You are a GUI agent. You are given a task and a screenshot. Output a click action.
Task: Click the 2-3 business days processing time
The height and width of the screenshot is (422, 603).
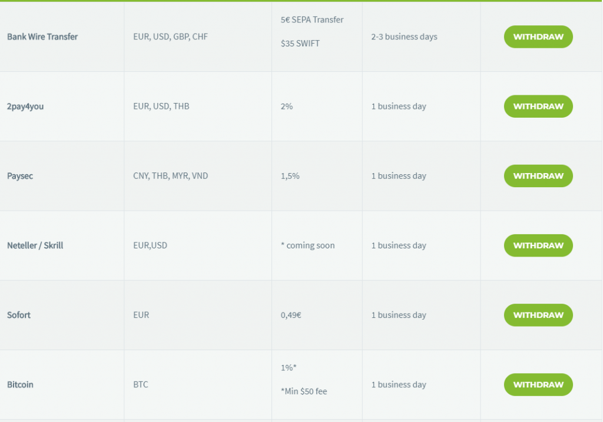[404, 37]
